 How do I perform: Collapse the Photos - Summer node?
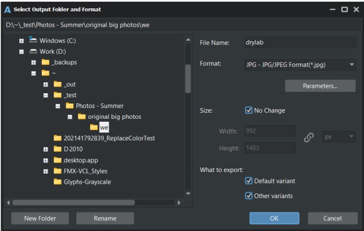58,106
